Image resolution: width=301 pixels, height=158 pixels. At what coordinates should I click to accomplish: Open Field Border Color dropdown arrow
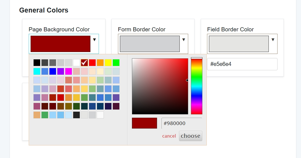(273, 40)
